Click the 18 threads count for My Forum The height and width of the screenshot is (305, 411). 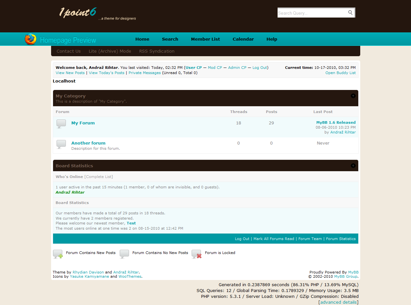click(239, 123)
